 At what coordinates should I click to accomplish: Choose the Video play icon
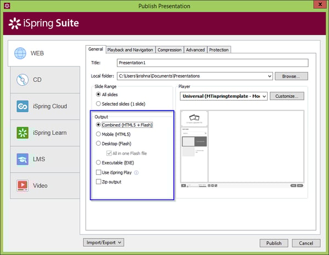[x=22, y=186]
